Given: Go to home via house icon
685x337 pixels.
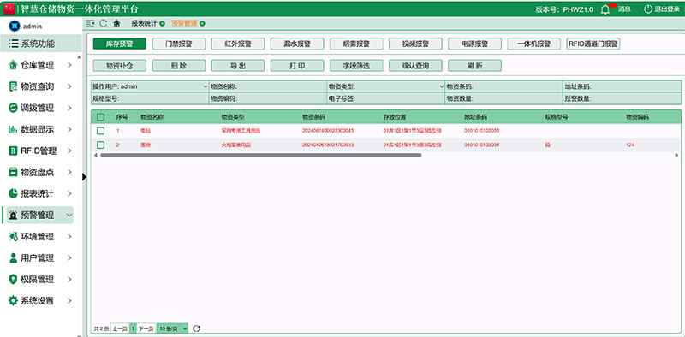Looking at the screenshot, I should [116, 23].
